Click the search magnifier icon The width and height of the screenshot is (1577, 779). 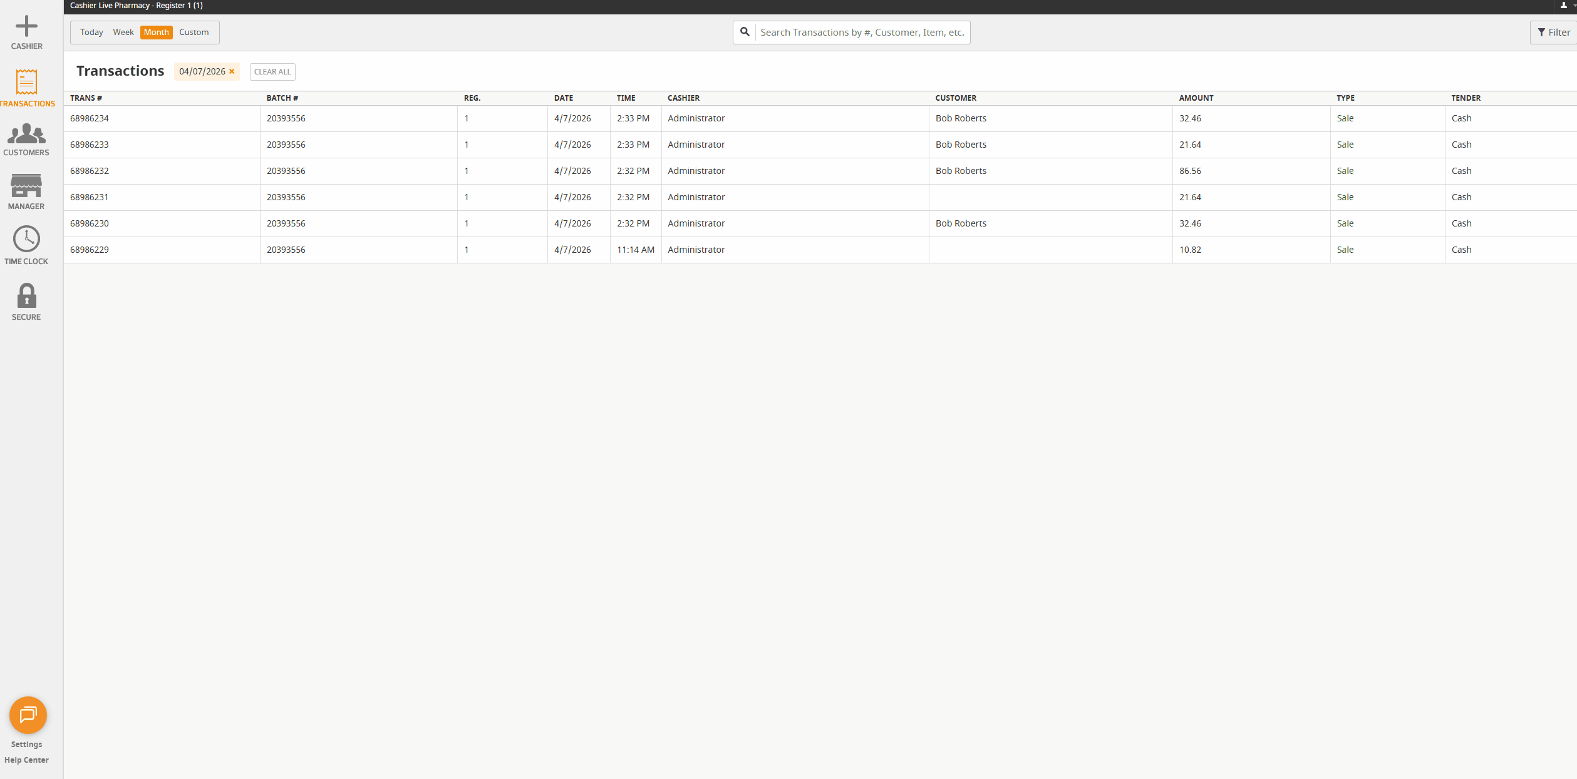745,32
